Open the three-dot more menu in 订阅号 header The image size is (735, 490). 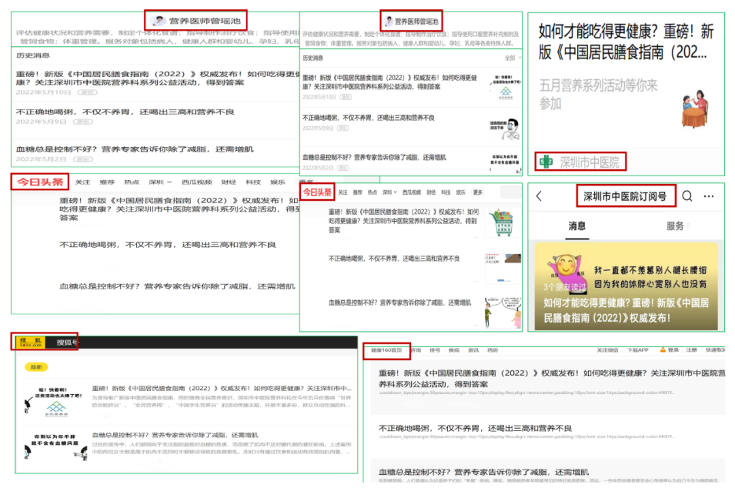tap(708, 197)
